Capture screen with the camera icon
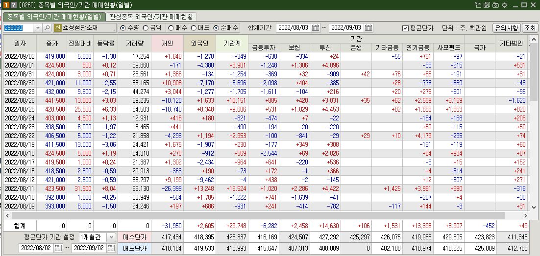540x256 pixels. pos(495,5)
